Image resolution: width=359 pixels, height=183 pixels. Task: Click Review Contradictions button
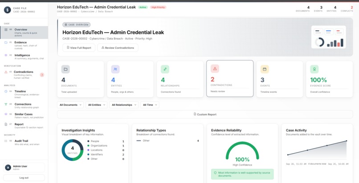(118, 48)
